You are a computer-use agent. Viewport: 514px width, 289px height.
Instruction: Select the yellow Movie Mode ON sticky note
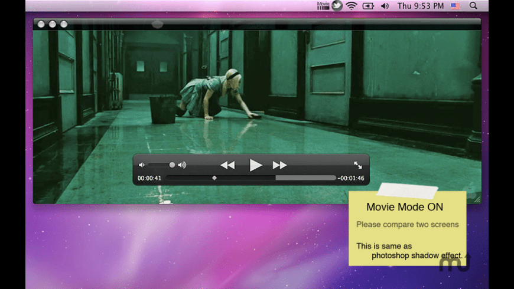tap(408, 228)
